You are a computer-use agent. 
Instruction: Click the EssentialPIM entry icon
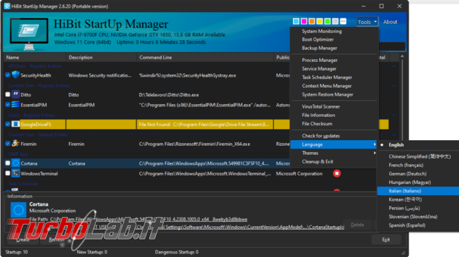click(16, 104)
